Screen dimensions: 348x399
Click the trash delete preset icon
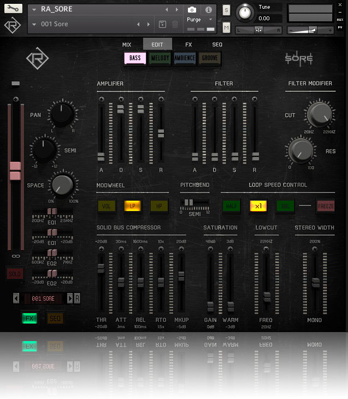coord(175,24)
